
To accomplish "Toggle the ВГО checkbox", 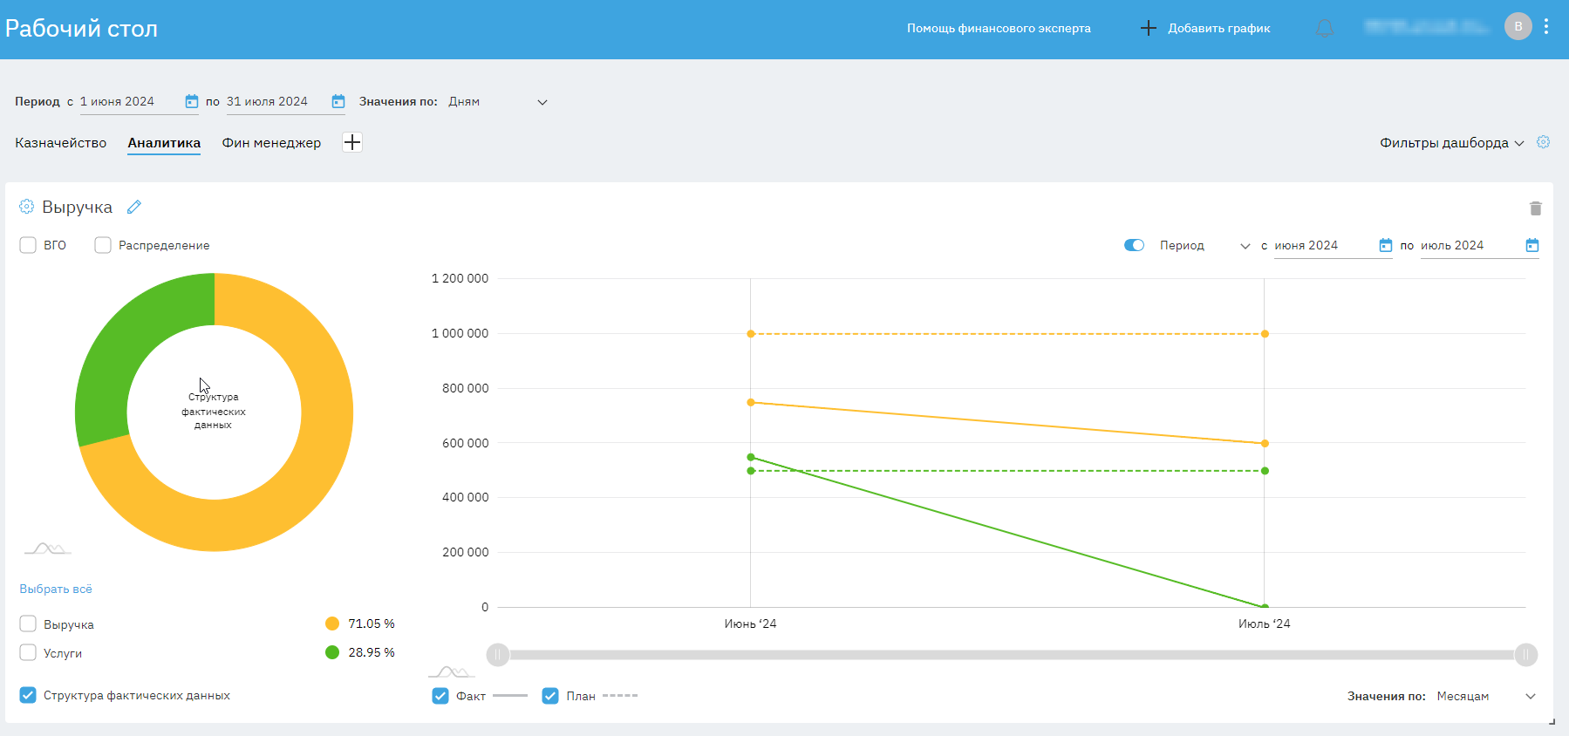I will pyautogui.click(x=28, y=245).
